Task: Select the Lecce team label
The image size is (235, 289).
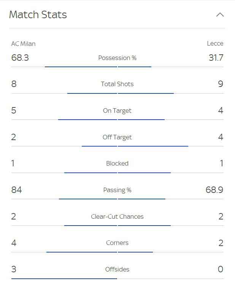Action: click(215, 44)
